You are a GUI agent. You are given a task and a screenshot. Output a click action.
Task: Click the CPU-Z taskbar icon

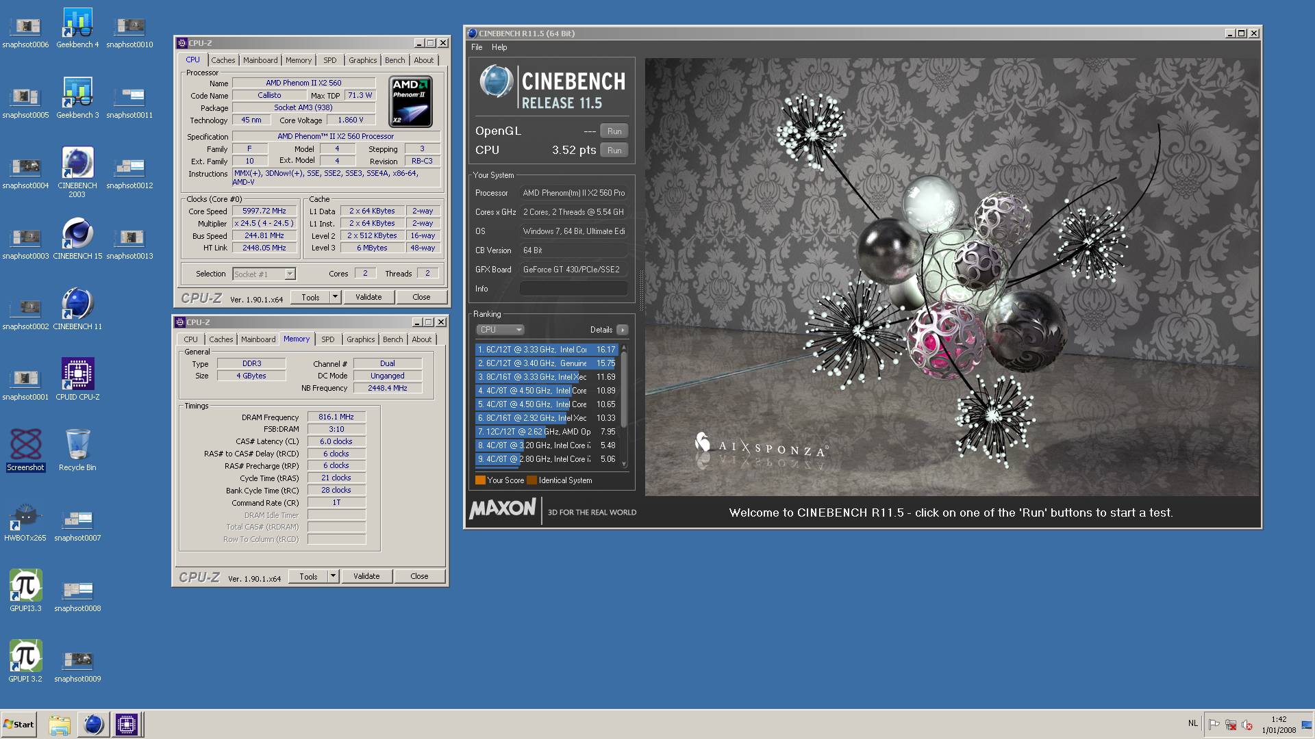pyautogui.click(x=127, y=724)
